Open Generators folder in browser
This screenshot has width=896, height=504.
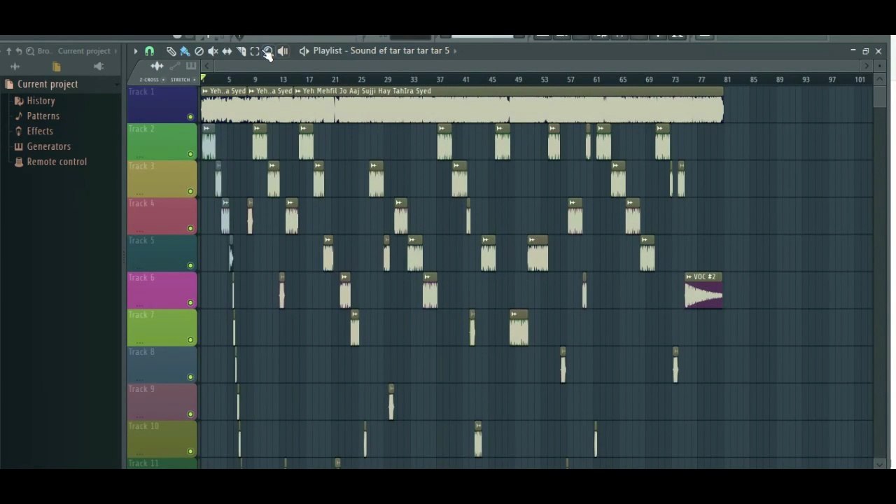[48, 146]
